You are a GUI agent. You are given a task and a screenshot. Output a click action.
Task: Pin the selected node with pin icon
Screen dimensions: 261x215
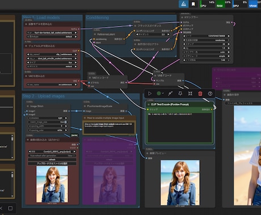pos(180,93)
